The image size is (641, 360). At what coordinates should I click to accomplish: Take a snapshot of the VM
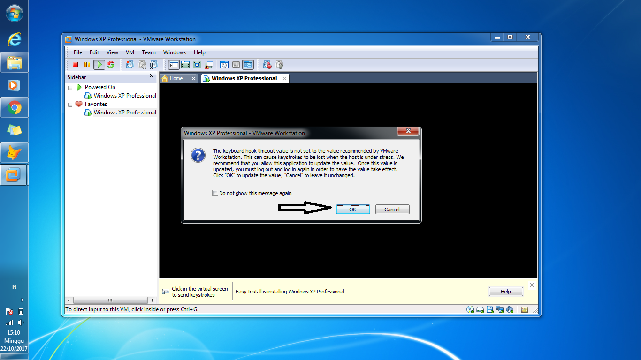130,65
